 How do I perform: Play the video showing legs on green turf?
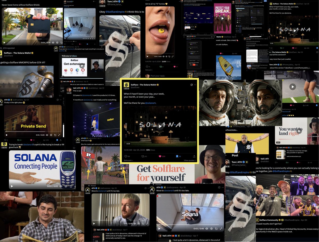(292, 87)
